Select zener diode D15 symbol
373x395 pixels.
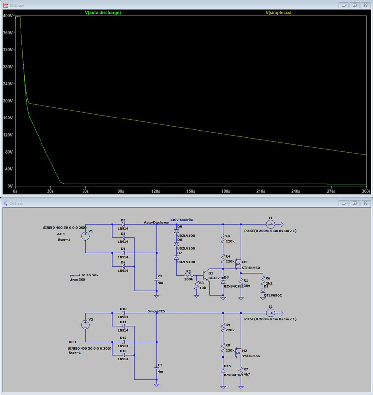(x=223, y=371)
